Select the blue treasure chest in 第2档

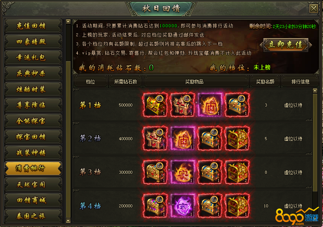click(210, 139)
